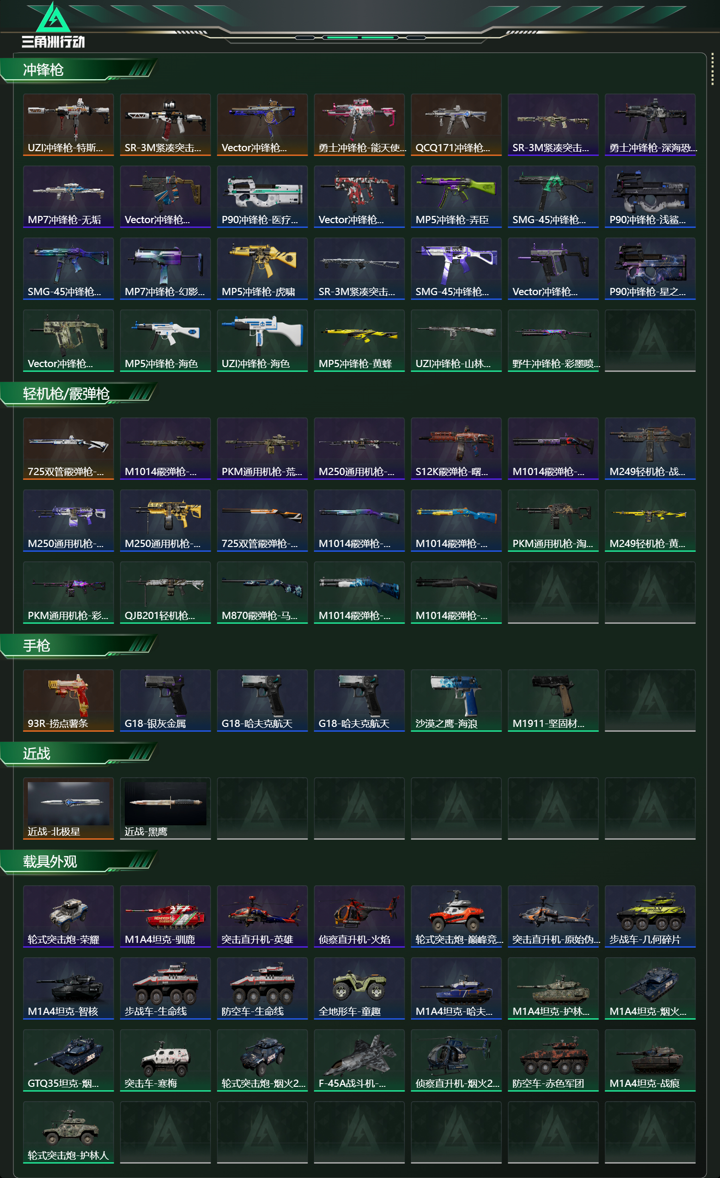The width and height of the screenshot is (720, 1178).
Task: Select the 全地形车-童趣 vehicle skin
Action: pos(360,988)
